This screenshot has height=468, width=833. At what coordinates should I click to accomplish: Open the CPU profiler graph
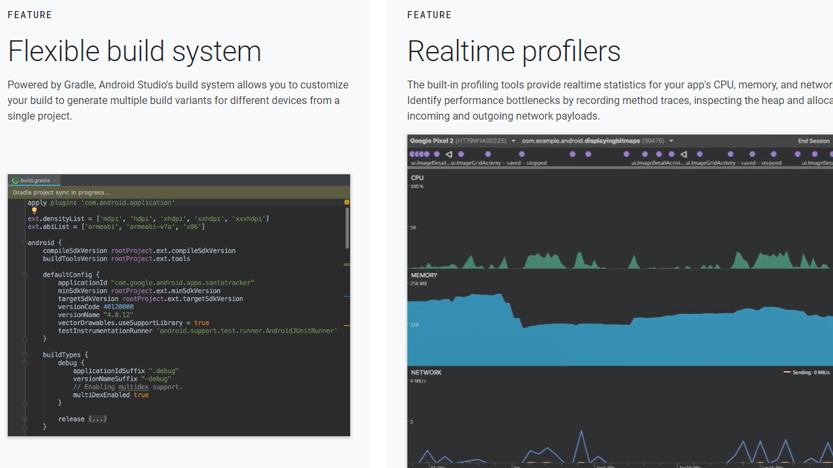(618, 221)
